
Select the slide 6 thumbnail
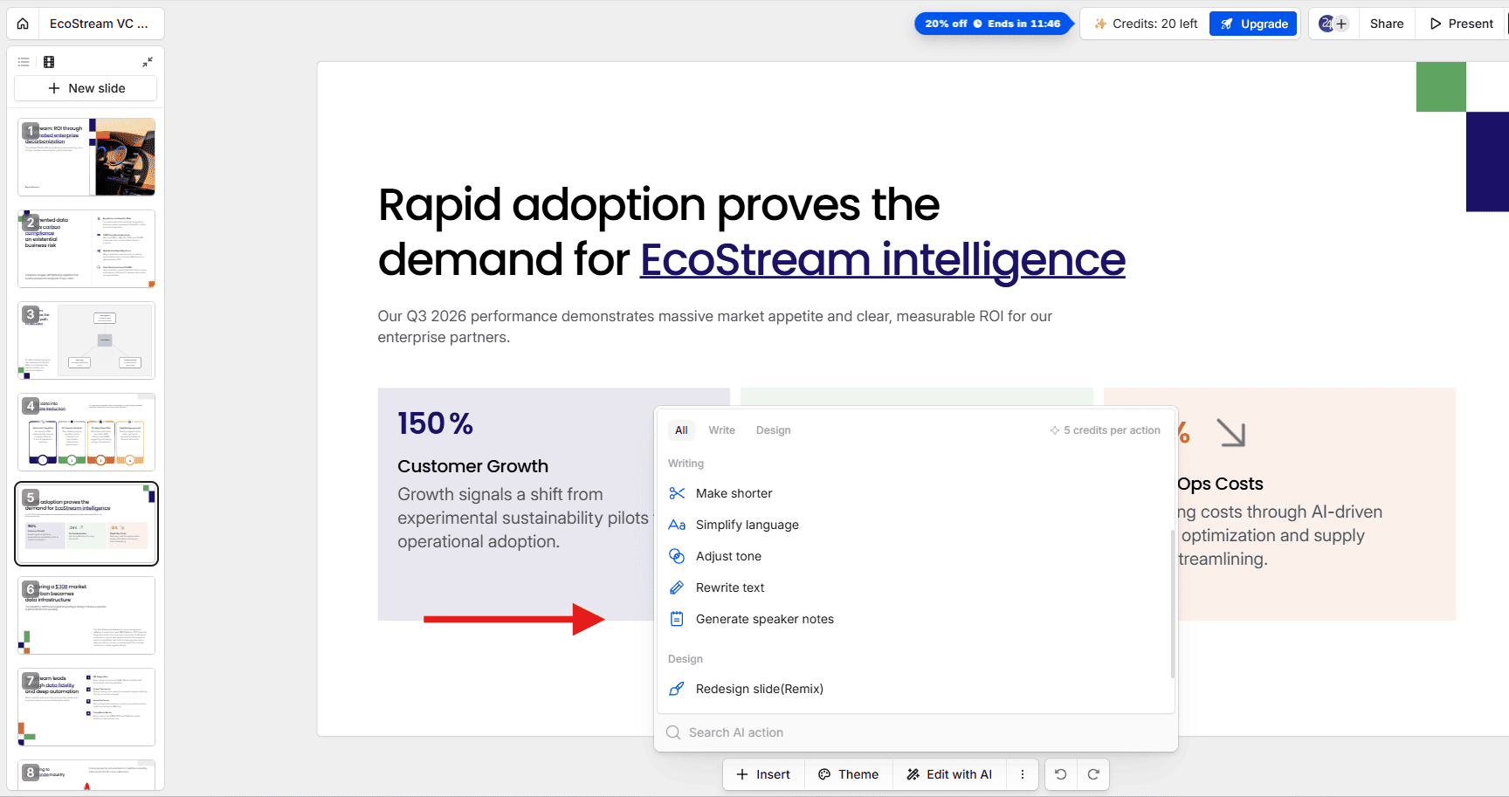coord(86,615)
